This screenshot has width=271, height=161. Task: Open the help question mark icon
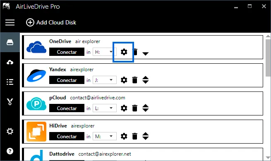pos(10,151)
